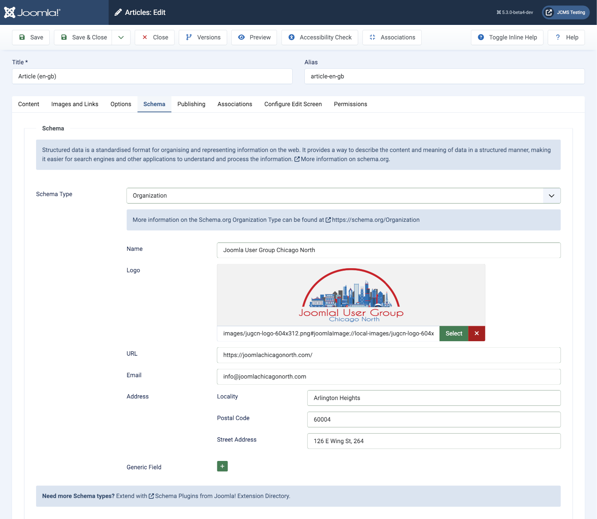Open the Permissions tab
Image resolution: width=597 pixels, height=519 pixels.
tap(350, 104)
